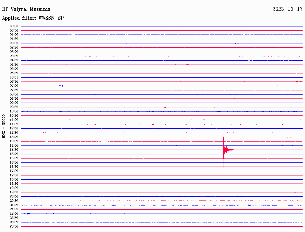Select the 23:00 time label
Viewport: 305px width, 232px height.
coord(14,222)
